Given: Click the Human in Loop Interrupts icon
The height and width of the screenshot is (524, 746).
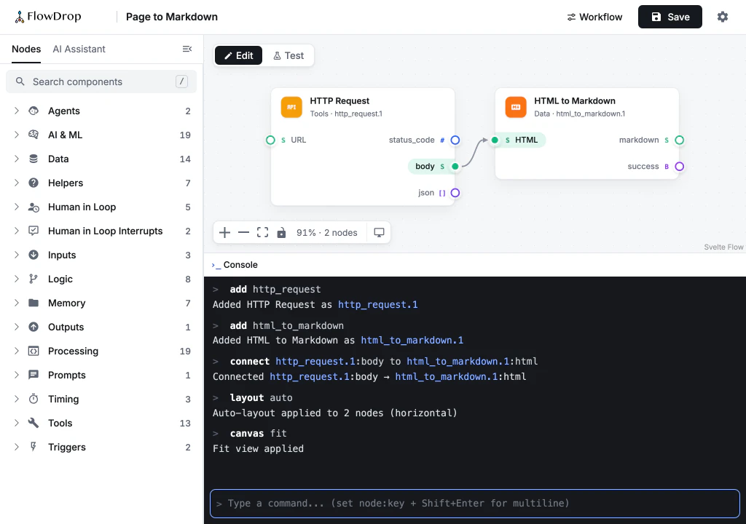Looking at the screenshot, I should [34, 231].
